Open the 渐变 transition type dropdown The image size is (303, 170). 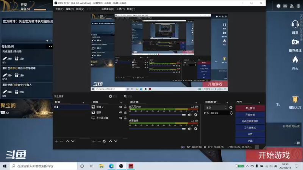click(x=216, y=108)
